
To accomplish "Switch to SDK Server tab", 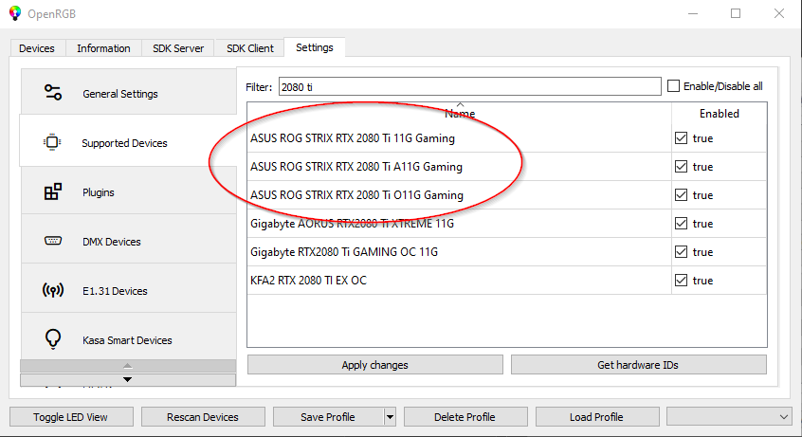I will tap(178, 48).
